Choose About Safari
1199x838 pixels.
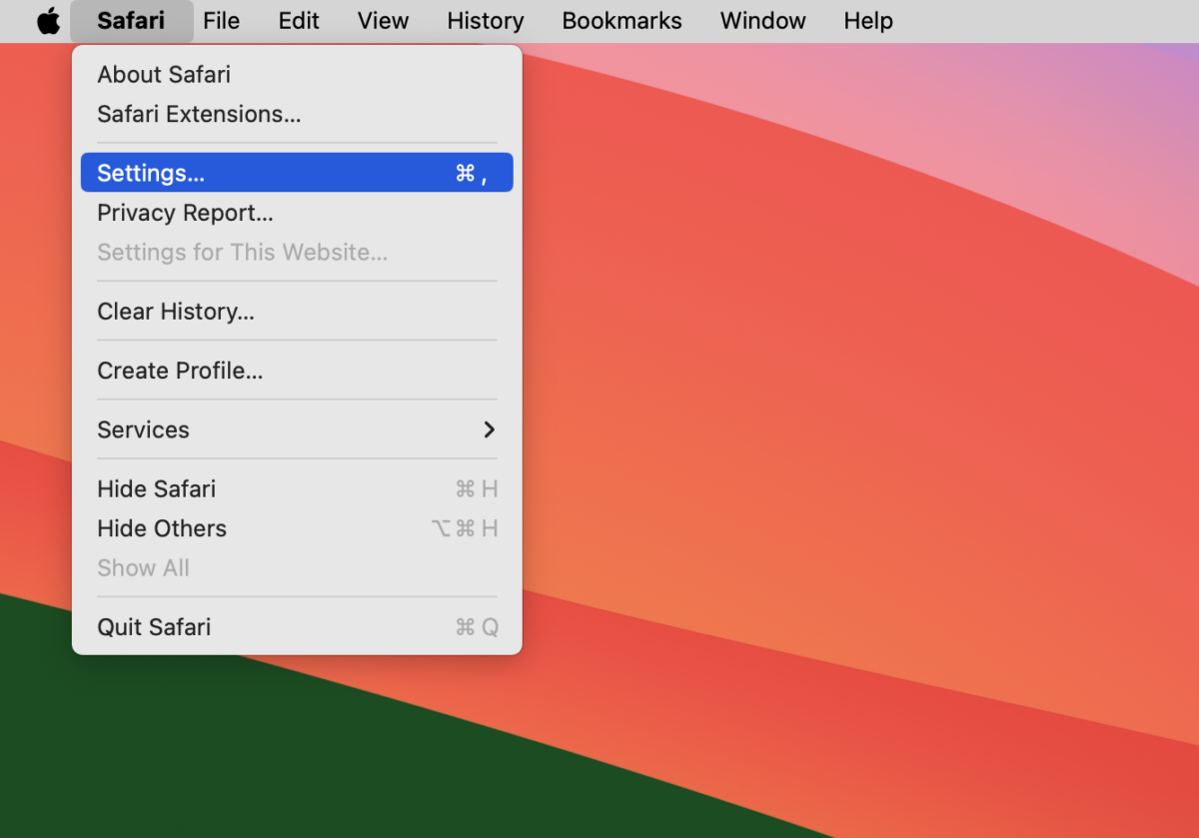164,75
